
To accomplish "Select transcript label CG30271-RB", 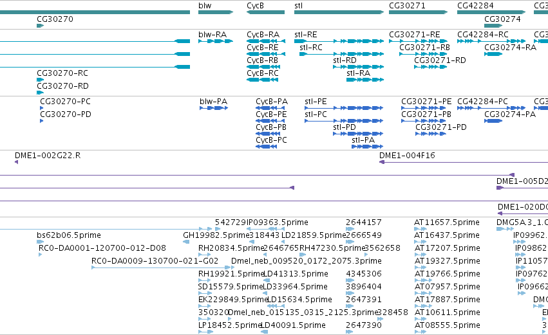I will (x=424, y=48).
